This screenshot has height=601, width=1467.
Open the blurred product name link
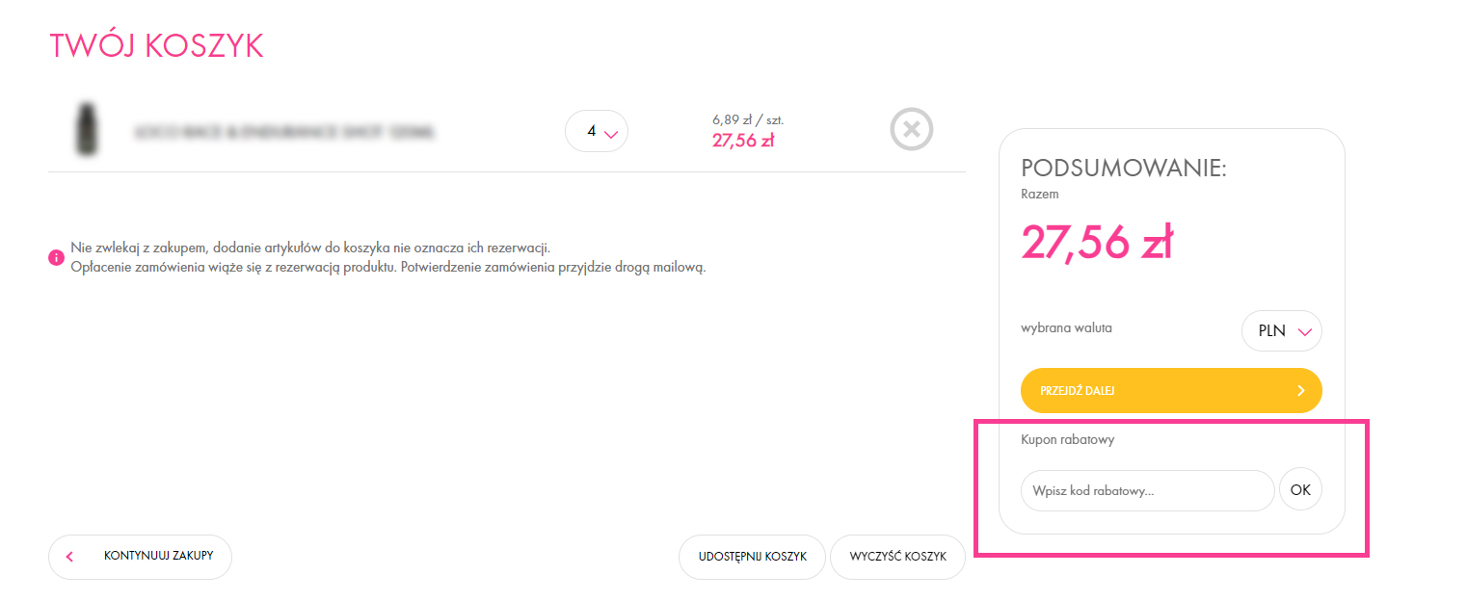(284, 131)
